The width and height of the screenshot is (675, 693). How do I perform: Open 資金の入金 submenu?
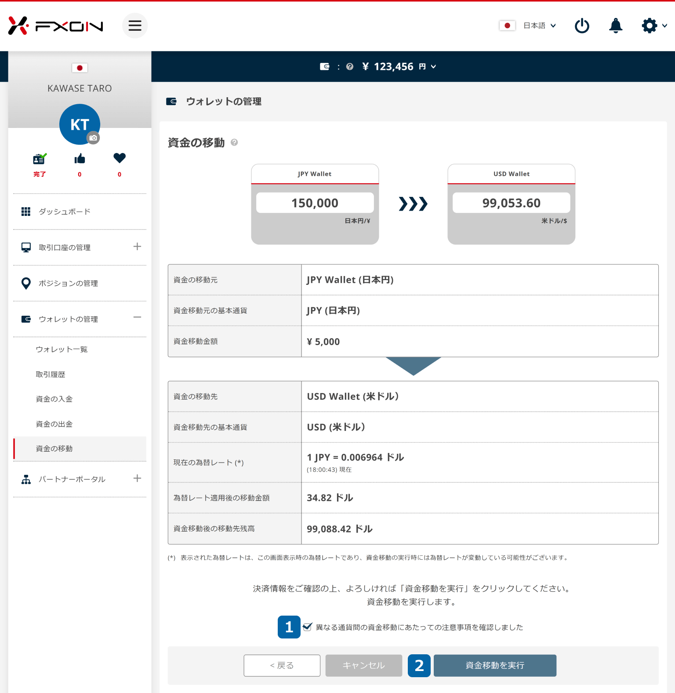(x=54, y=399)
